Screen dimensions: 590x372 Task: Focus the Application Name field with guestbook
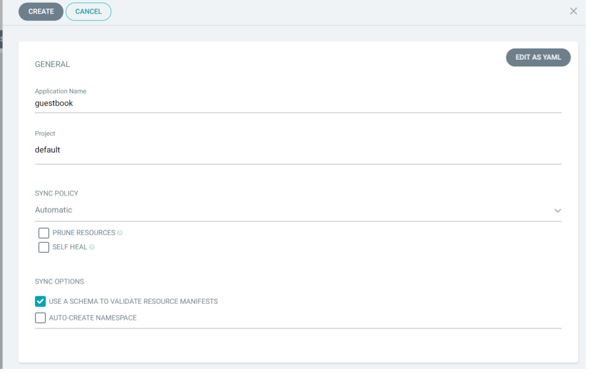[298, 103]
